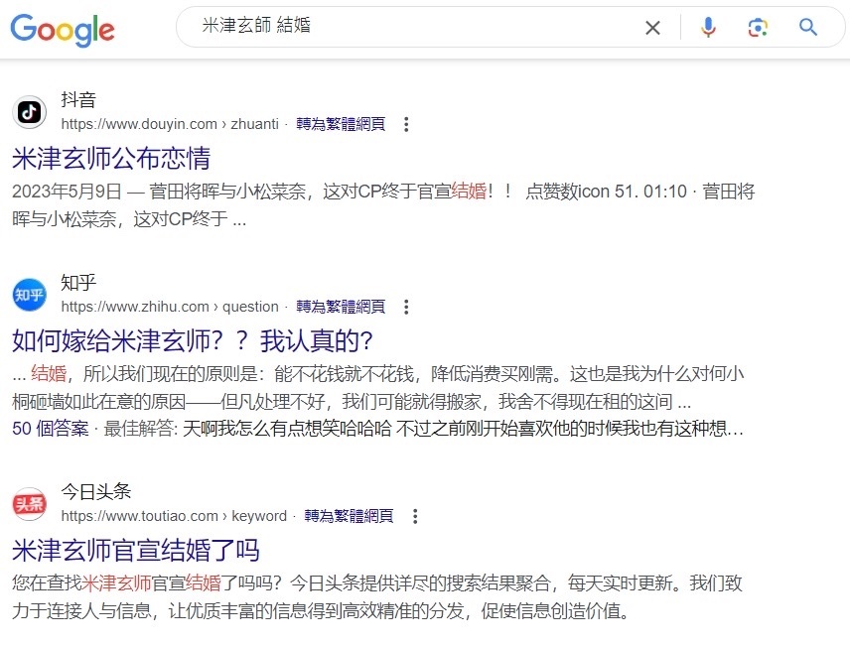Open the result 如何嫁给米津玄师？？我认真的?
This screenshot has height=646, width=850.
coord(193,341)
